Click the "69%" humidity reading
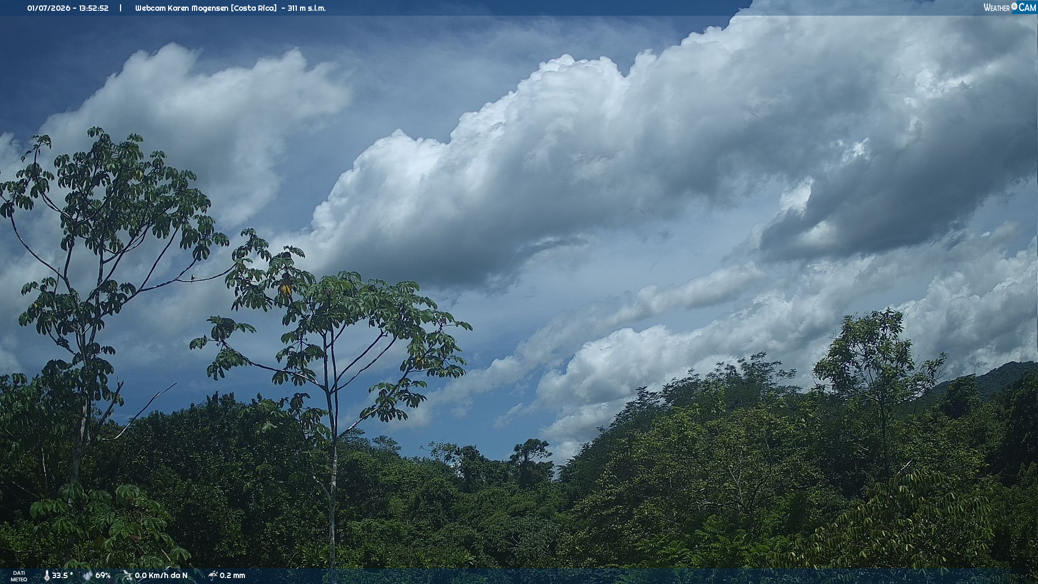The width and height of the screenshot is (1038, 584). click(103, 576)
